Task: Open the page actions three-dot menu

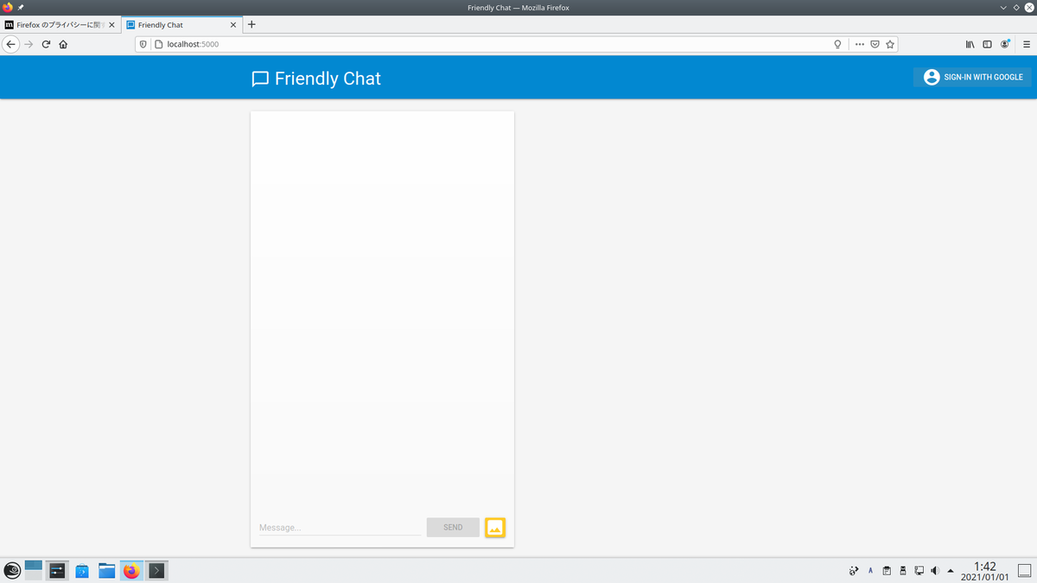Action: (859, 44)
